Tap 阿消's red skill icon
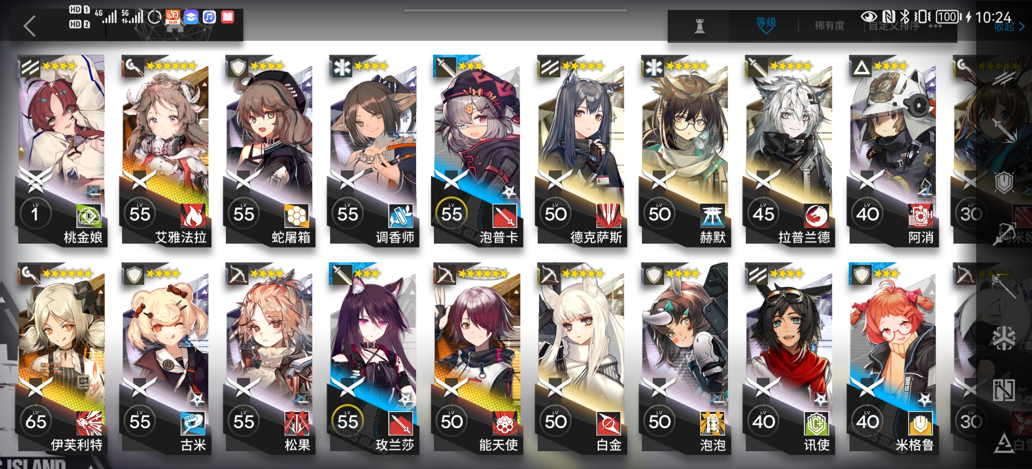 (x=920, y=215)
